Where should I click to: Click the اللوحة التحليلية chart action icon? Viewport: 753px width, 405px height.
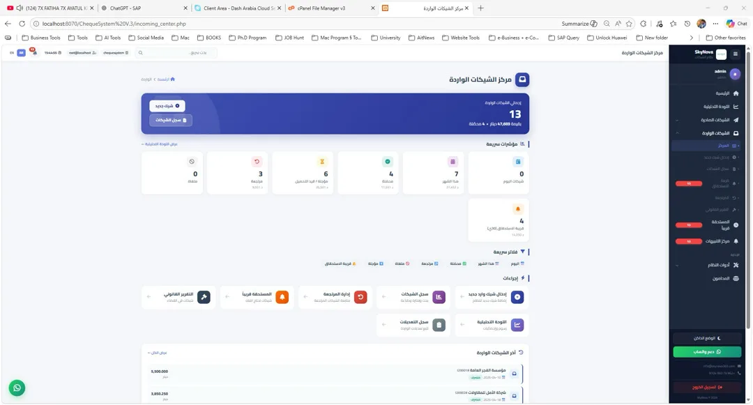517,325
